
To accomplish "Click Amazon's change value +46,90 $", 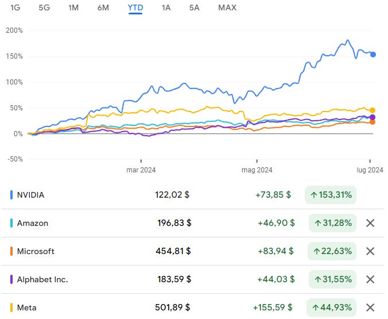I will 276,223.
